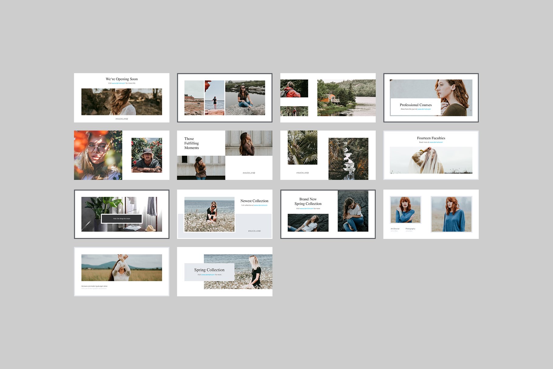Select the man in bucket hat photo

[x=146, y=155]
